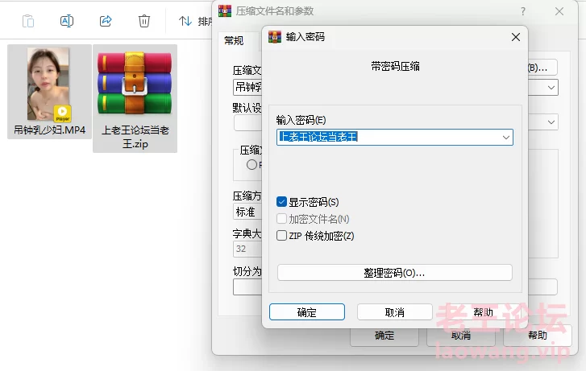Viewport: 586px width, 371px height.
Task: Click the archive name field in background window
Action: point(247,88)
